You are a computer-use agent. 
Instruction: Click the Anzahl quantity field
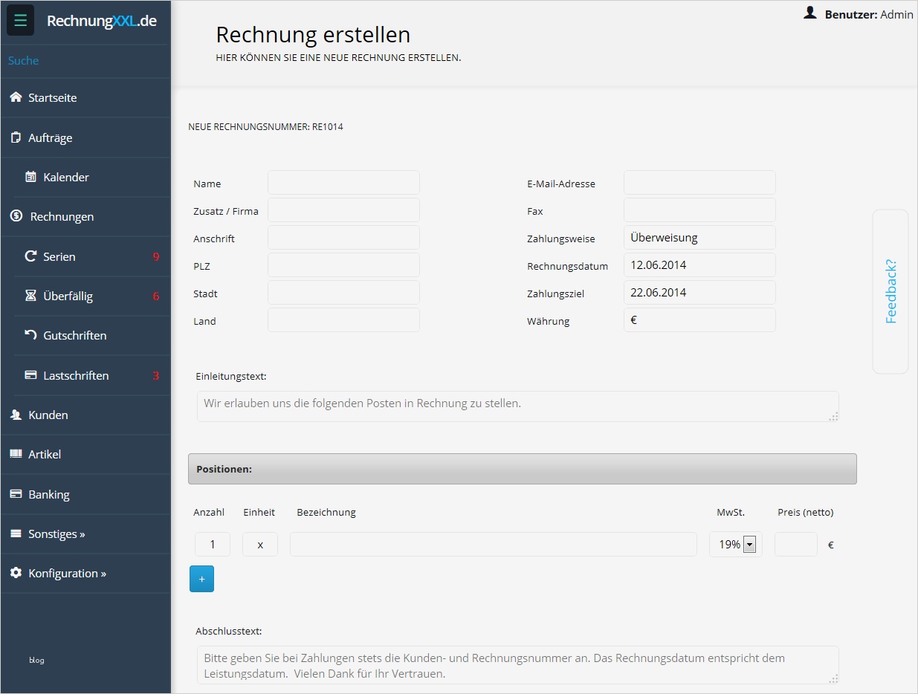pos(213,545)
